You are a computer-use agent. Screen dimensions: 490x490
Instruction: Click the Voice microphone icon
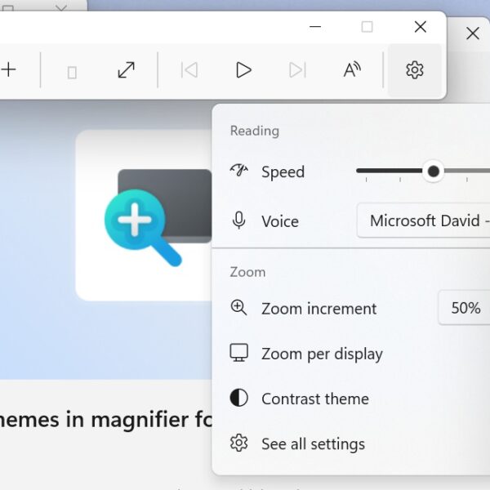pos(239,220)
